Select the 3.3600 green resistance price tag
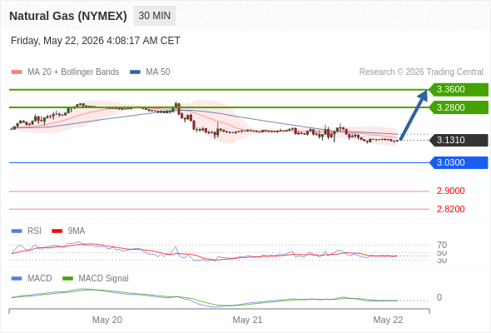 point(459,89)
